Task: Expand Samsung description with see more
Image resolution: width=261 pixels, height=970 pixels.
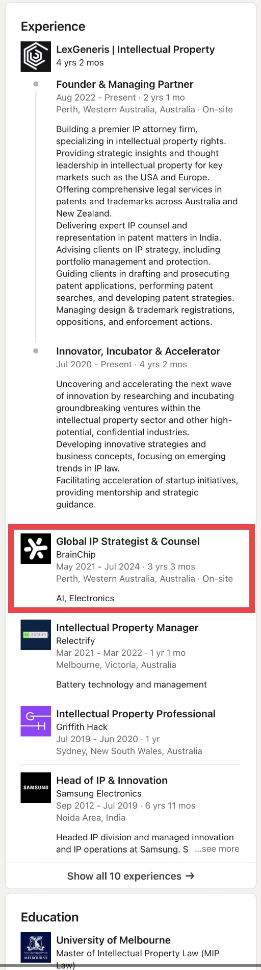Action: pyautogui.click(x=217, y=849)
